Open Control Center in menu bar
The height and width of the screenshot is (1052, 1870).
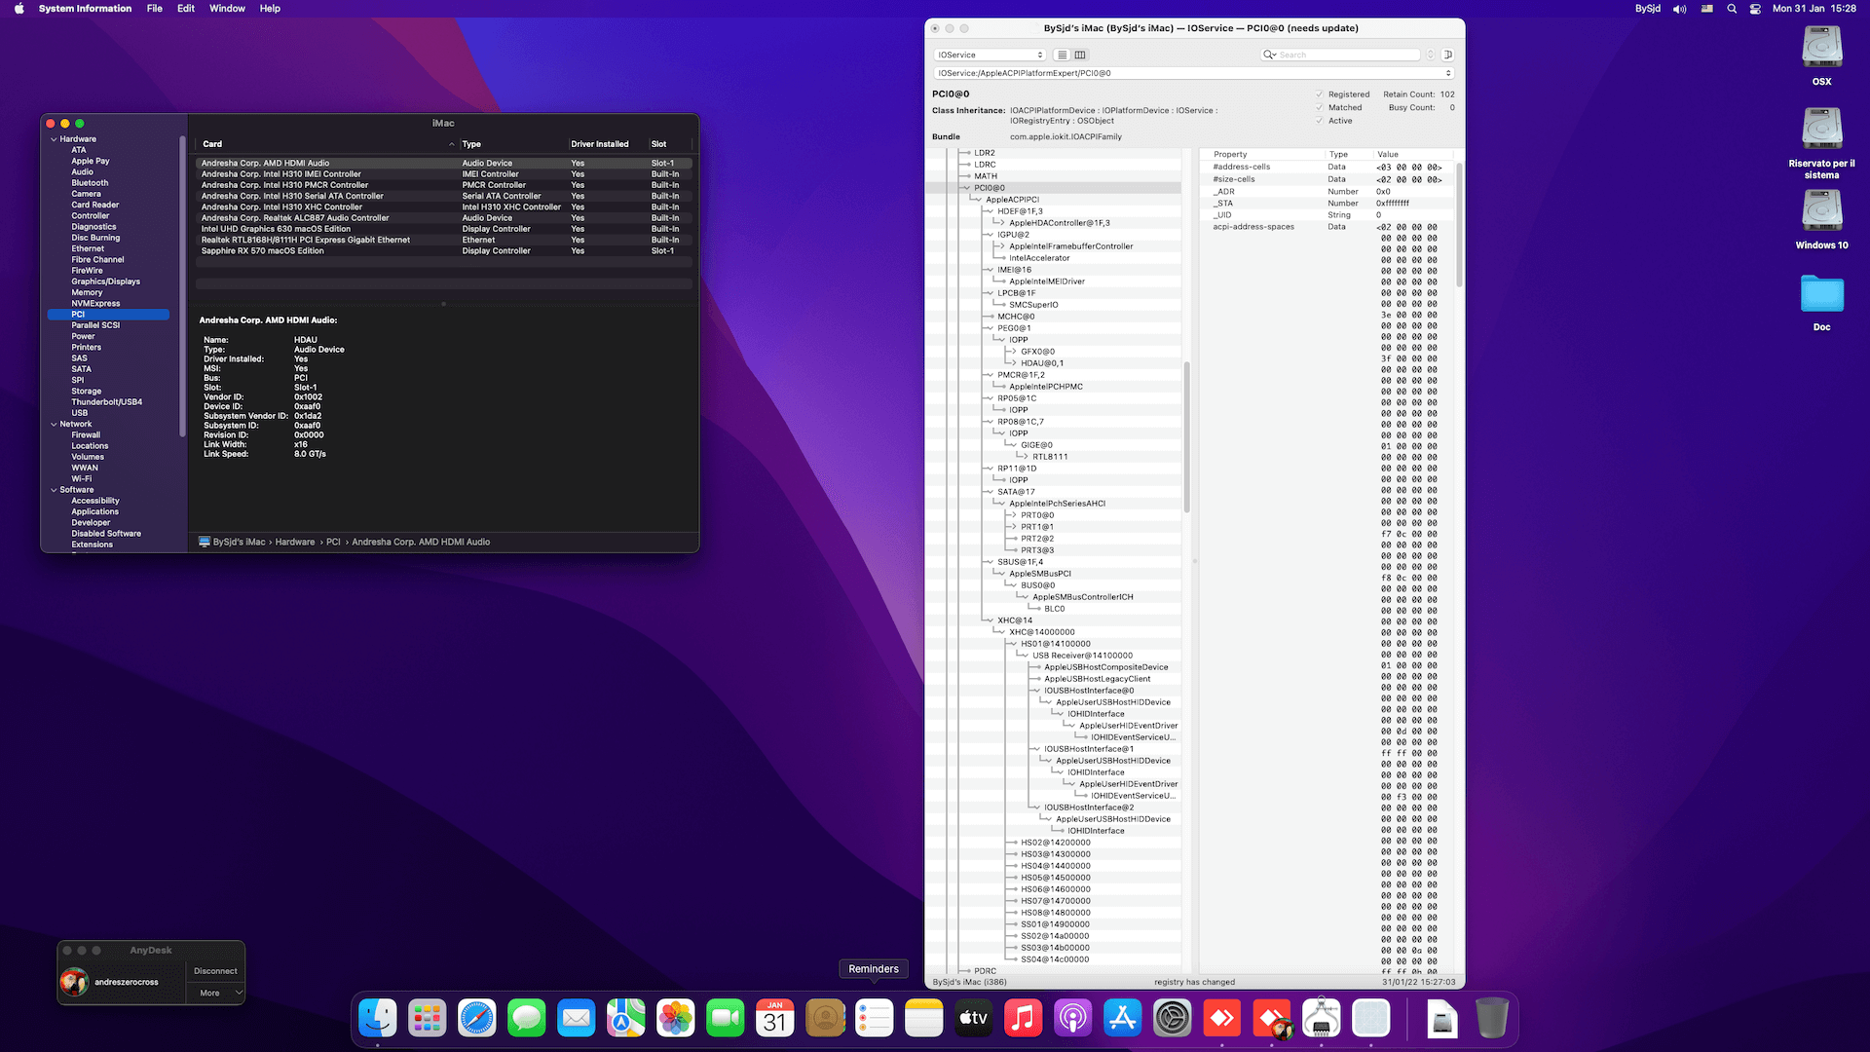[x=1755, y=9]
